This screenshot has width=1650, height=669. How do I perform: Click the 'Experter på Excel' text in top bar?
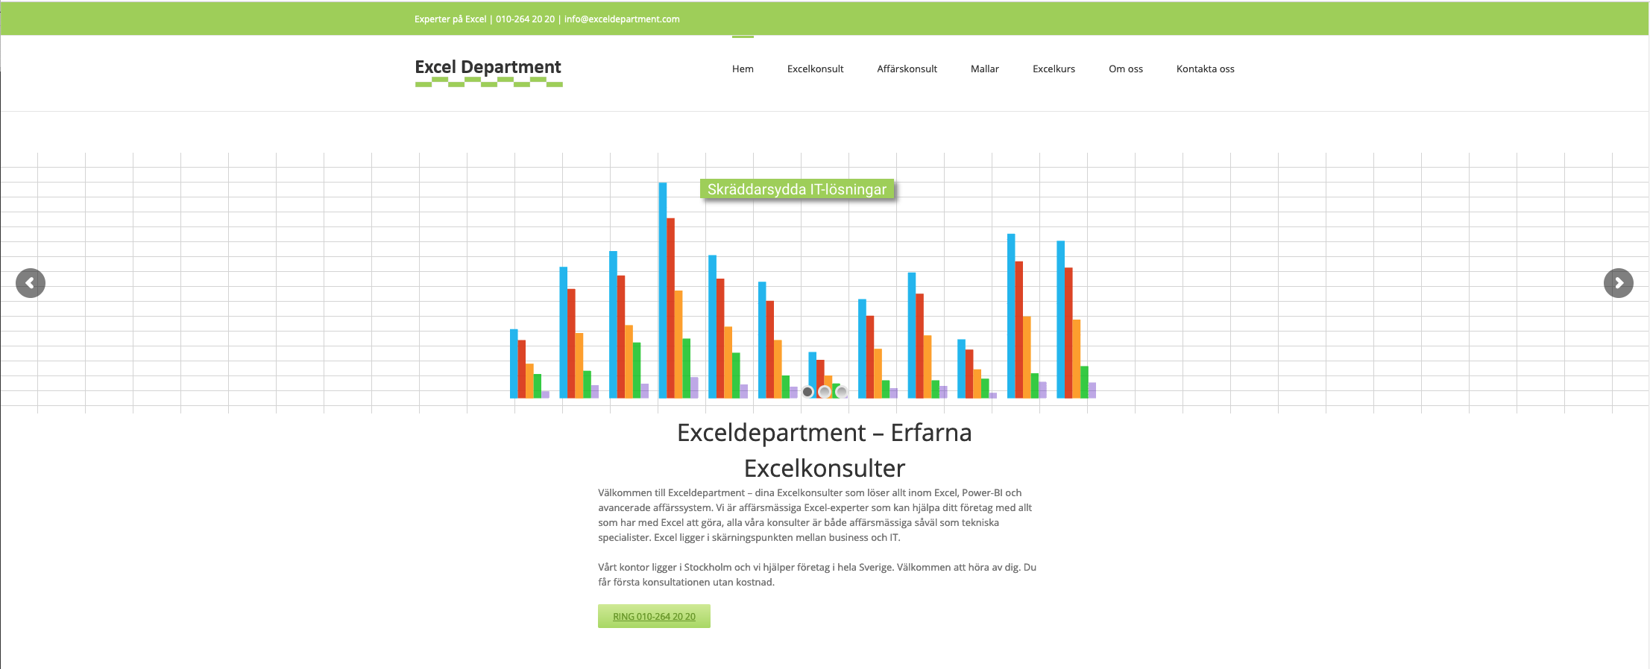tap(450, 19)
